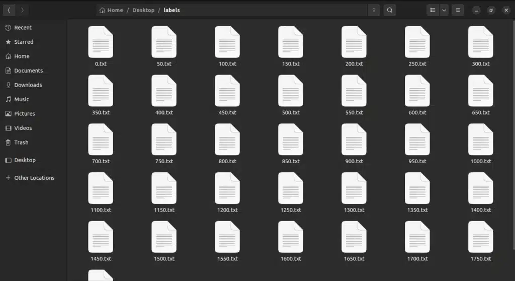Screen dimensions: 515x281
Task: Click the 1650.txt filename label
Action: (354, 259)
